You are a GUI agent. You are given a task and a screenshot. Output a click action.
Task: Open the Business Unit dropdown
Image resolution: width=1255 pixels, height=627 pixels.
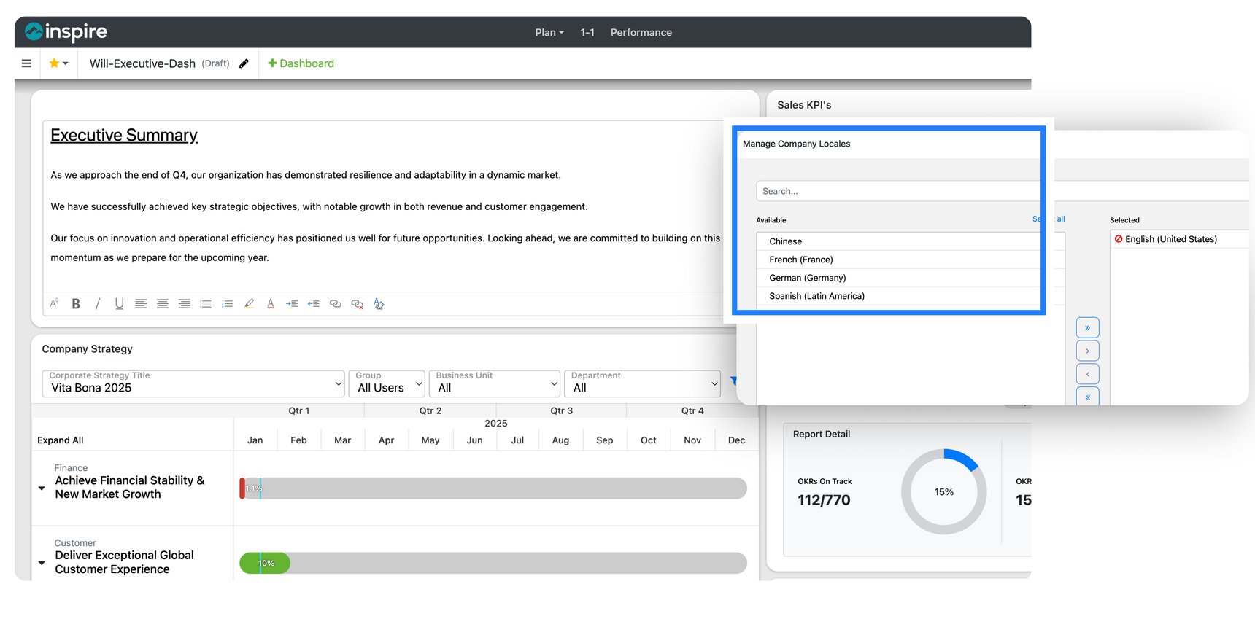click(x=495, y=383)
